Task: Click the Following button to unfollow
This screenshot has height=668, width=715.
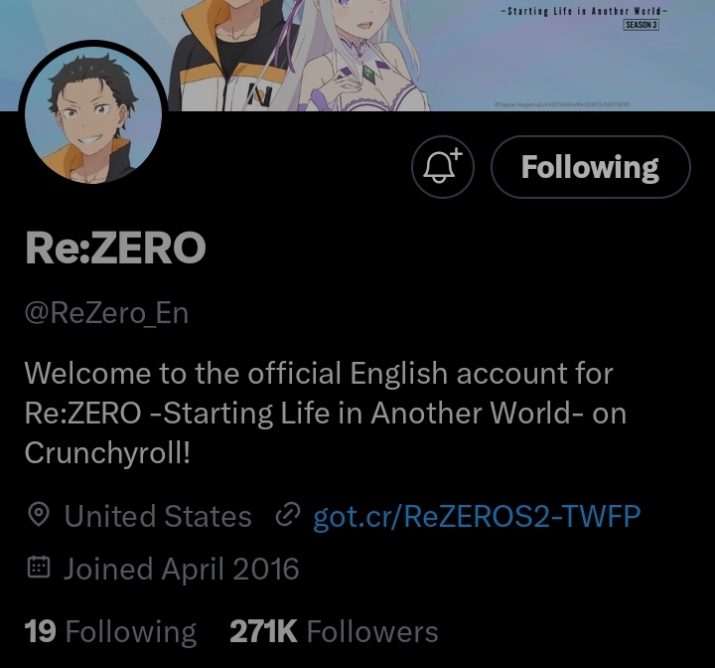Action: point(591,167)
